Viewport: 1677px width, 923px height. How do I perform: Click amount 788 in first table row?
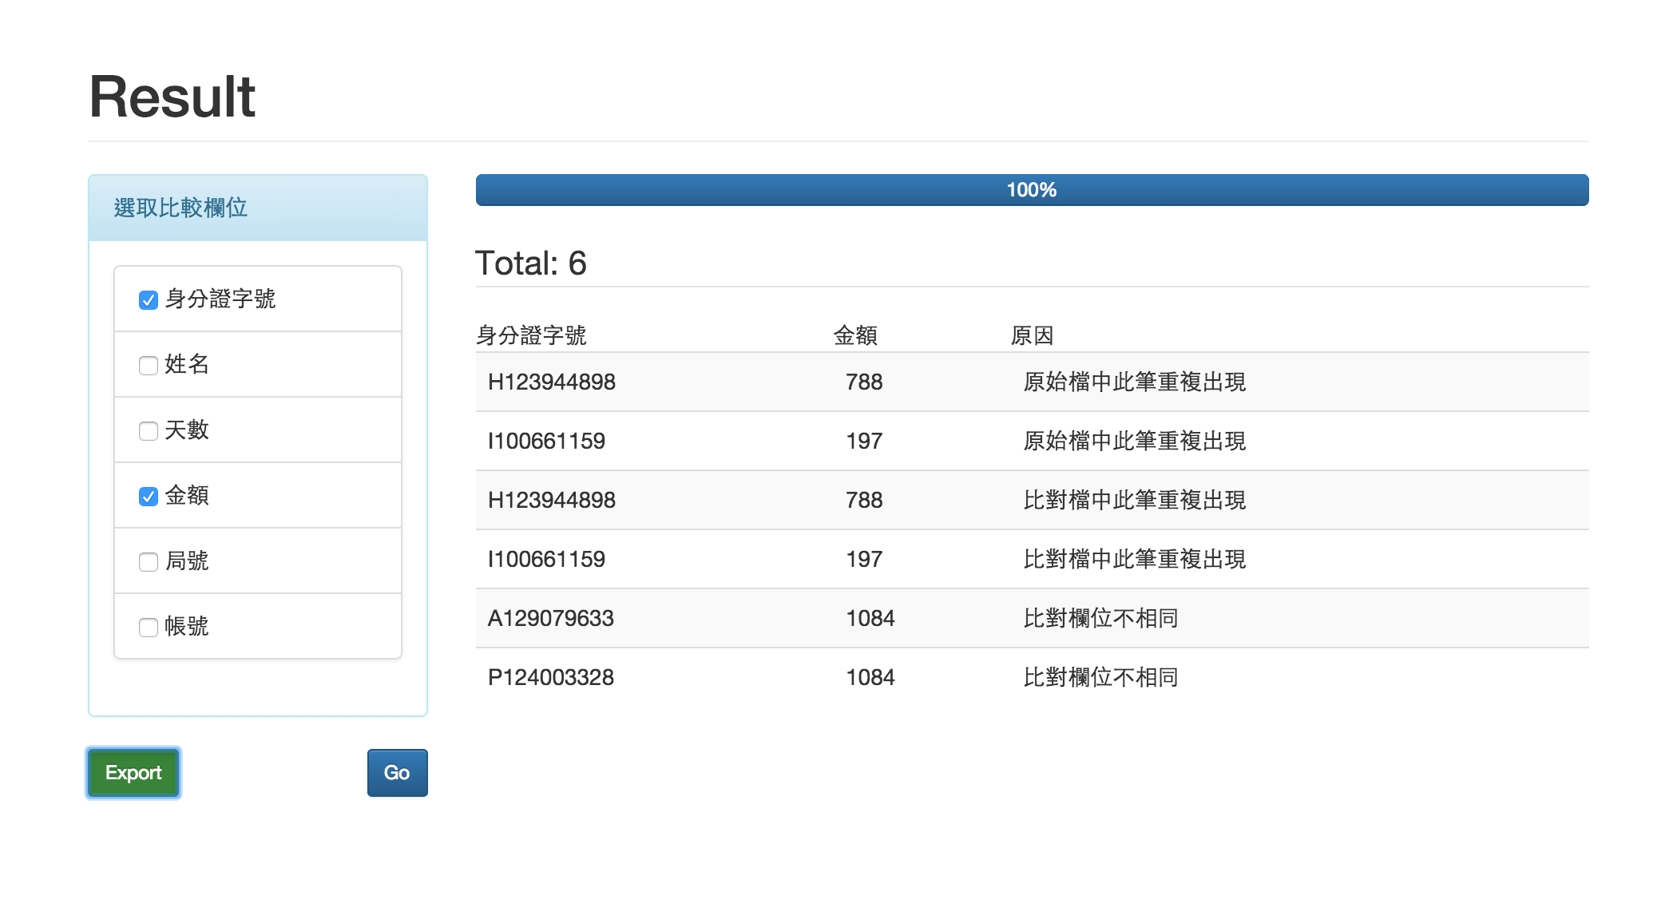click(x=864, y=382)
